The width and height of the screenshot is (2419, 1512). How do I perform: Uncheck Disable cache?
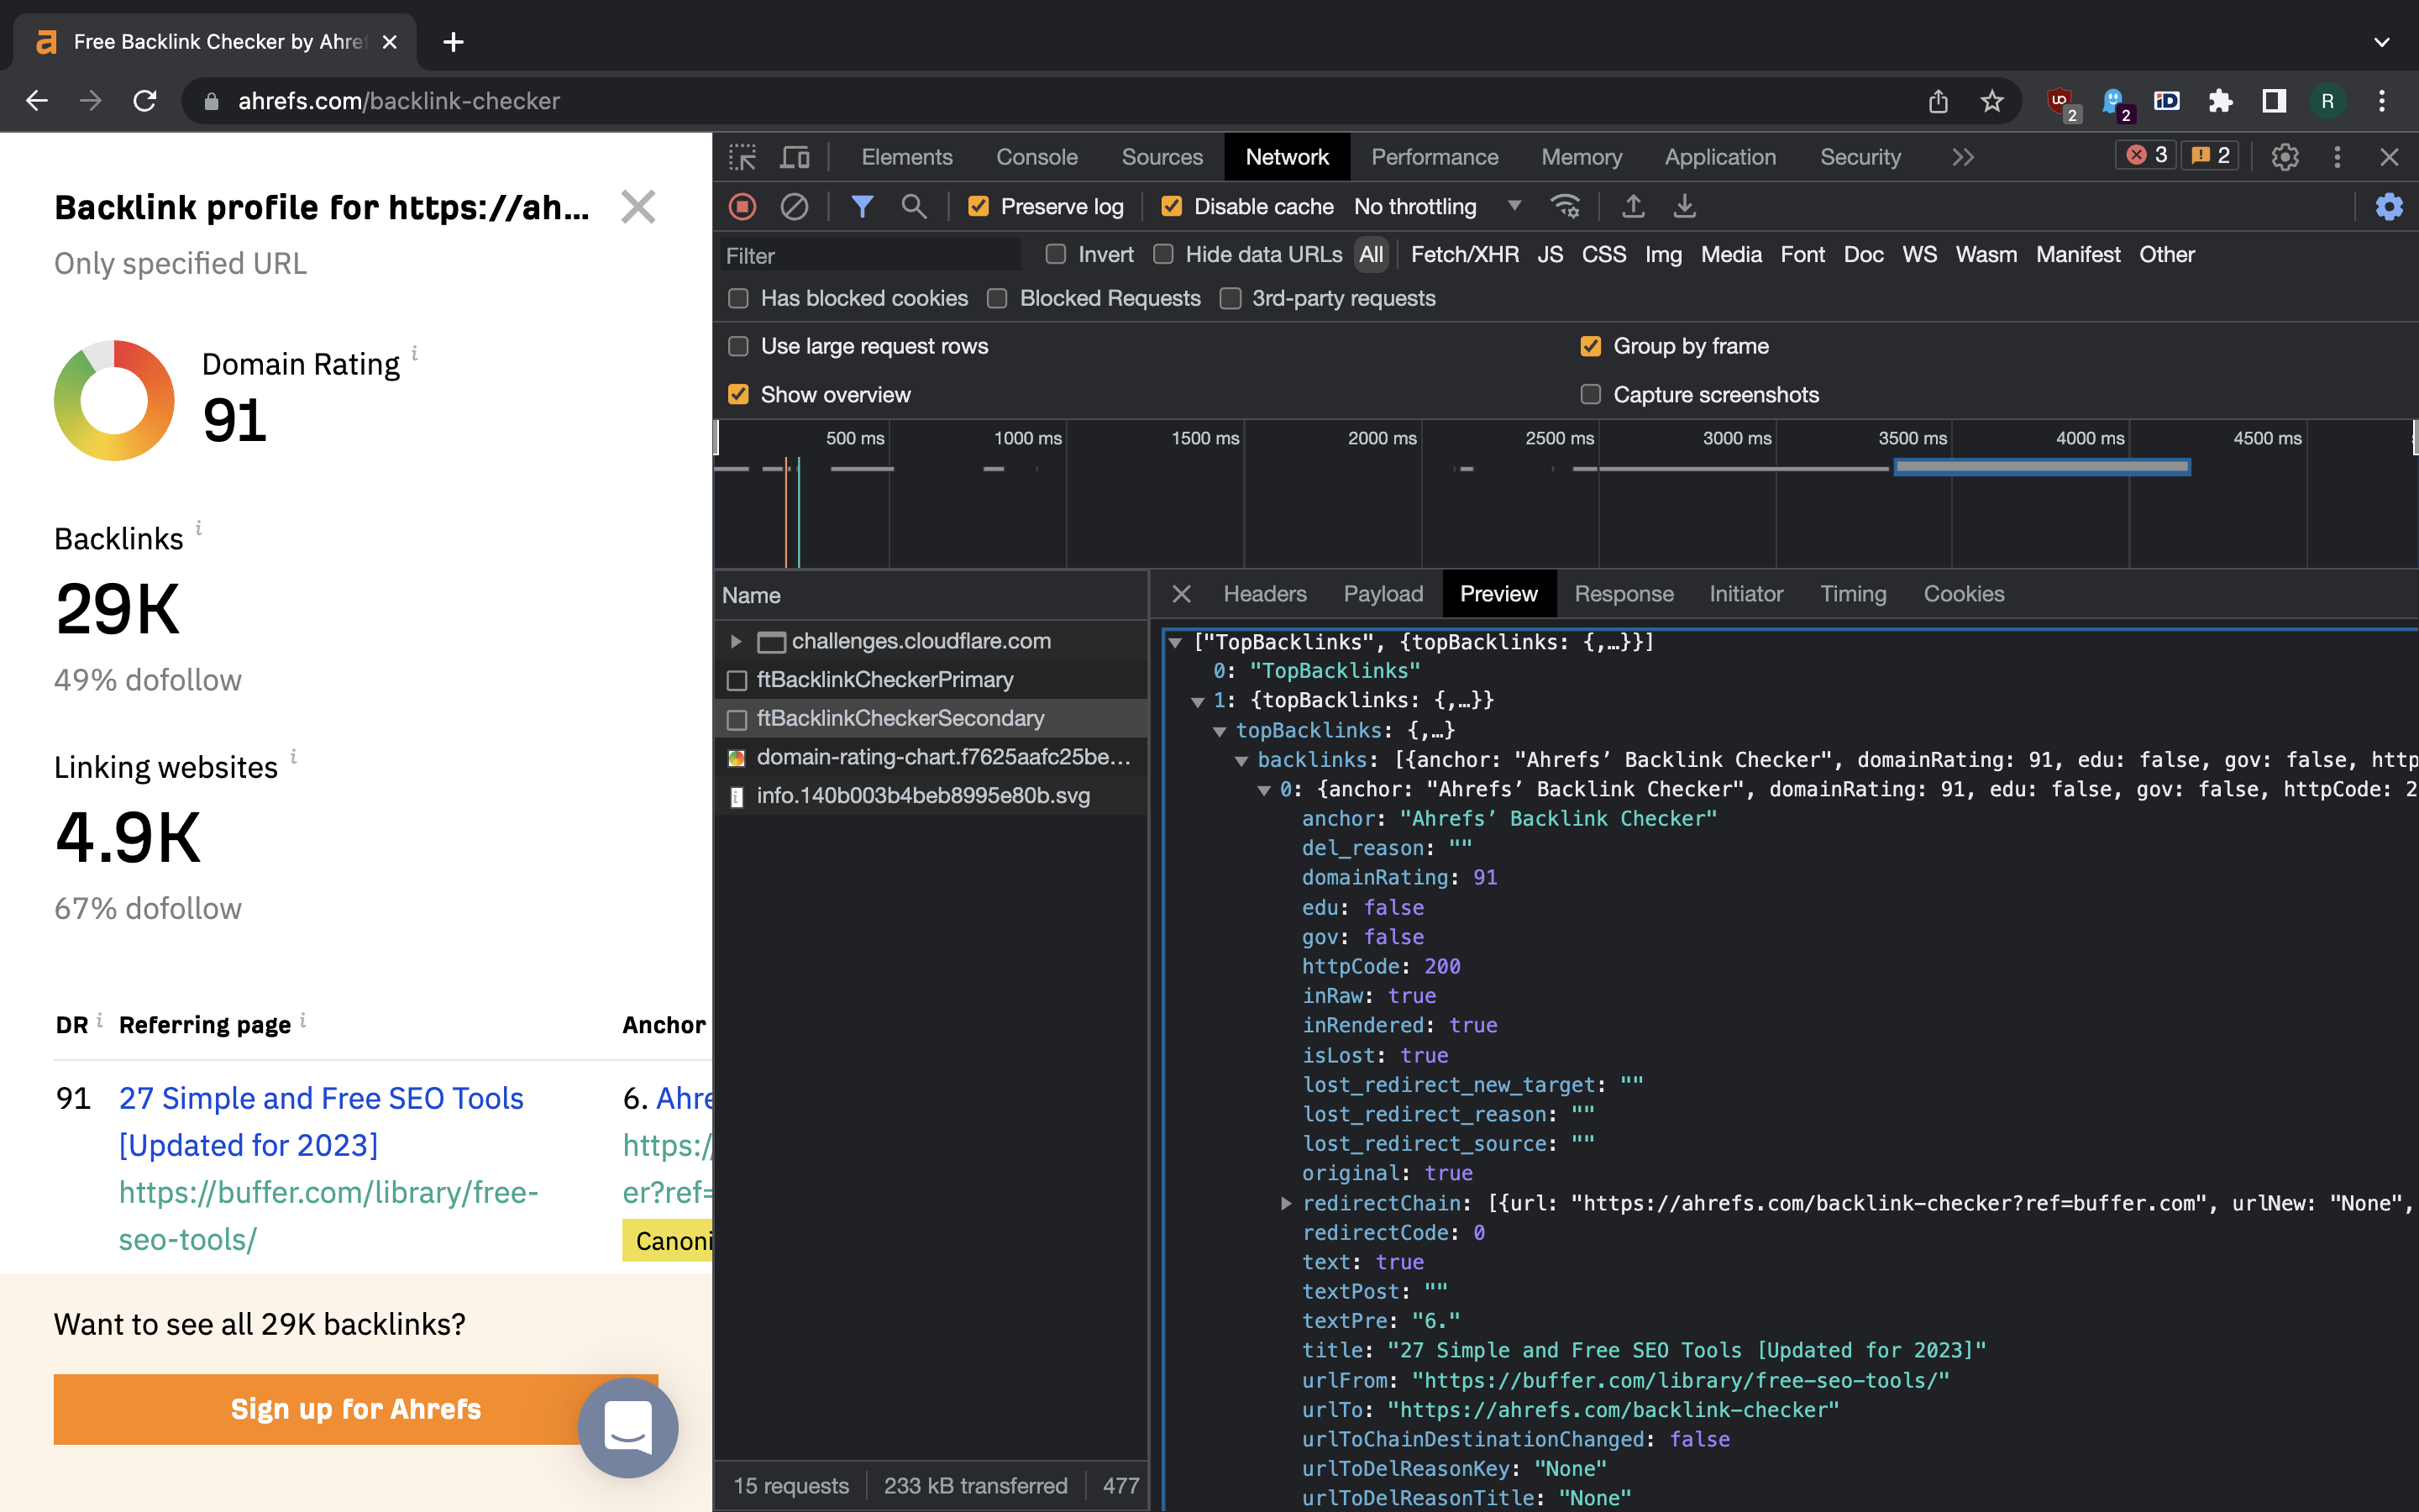1172,206
